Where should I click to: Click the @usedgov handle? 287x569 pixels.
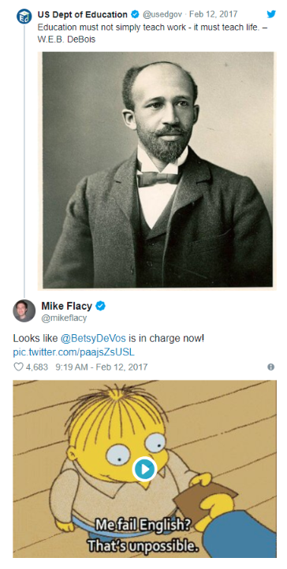coord(162,14)
